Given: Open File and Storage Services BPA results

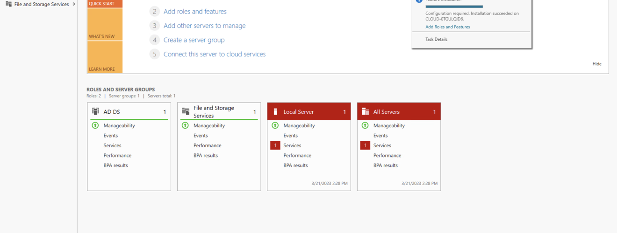Looking at the screenshot, I should pos(205,156).
